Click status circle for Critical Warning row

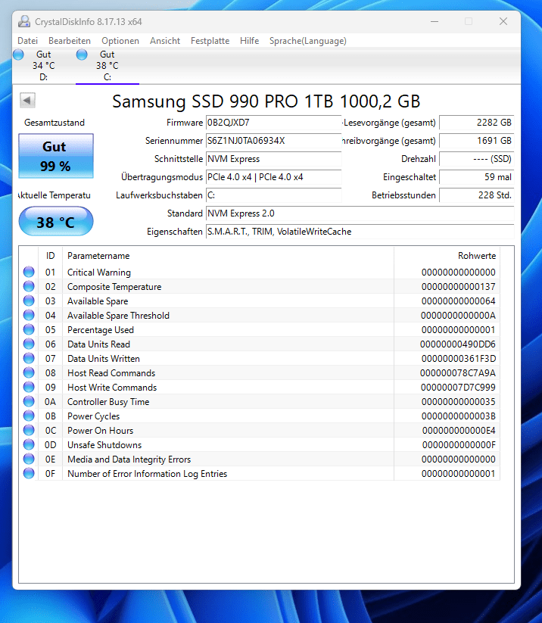click(x=29, y=272)
